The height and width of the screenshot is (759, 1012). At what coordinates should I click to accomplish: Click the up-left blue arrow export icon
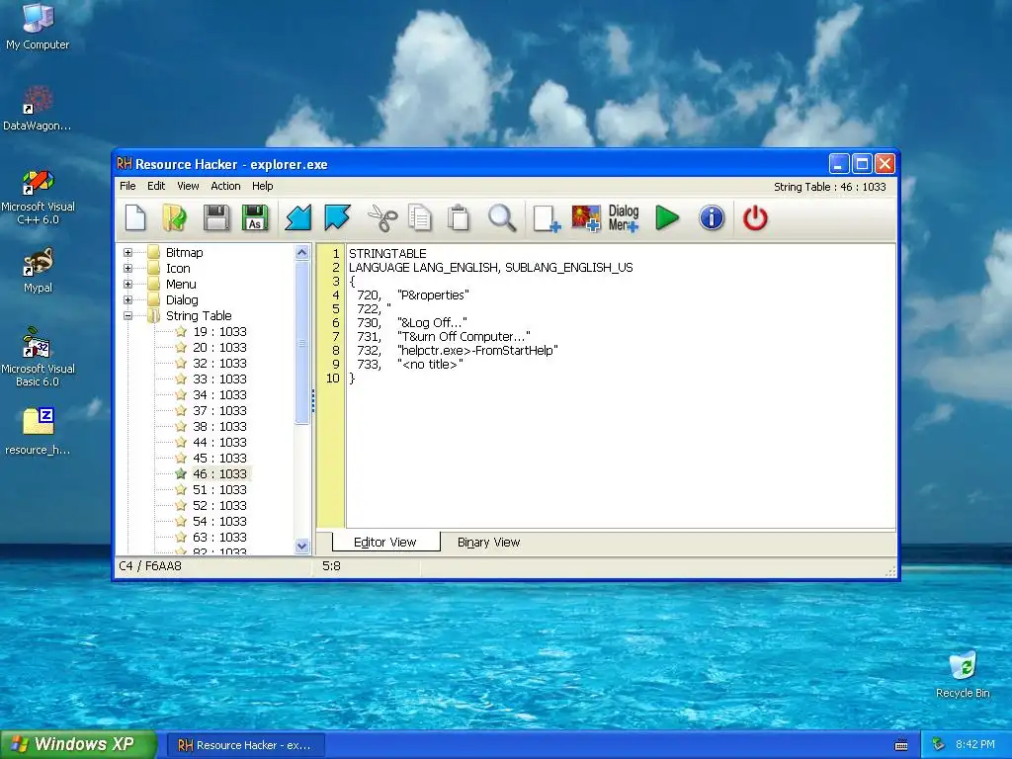click(337, 218)
